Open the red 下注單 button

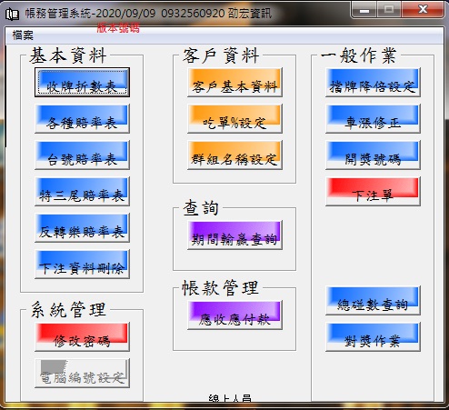pyautogui.click(x=373, y=192)
